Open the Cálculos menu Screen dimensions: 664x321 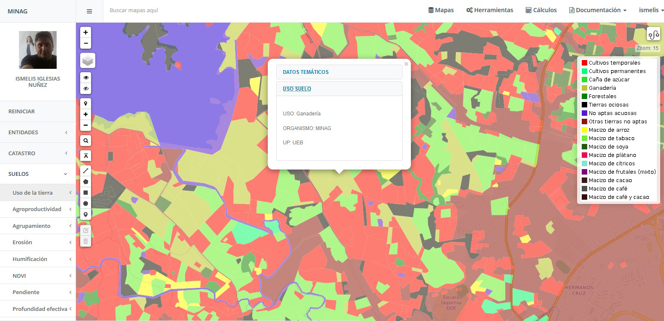coord(541,10)
